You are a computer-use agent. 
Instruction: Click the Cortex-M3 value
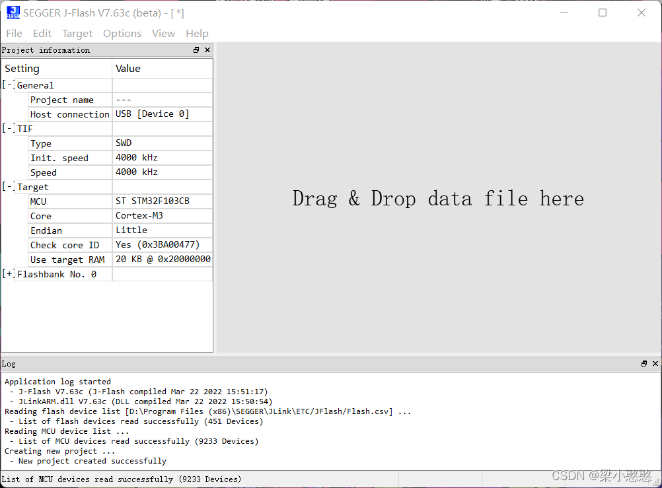coord(163,216)
